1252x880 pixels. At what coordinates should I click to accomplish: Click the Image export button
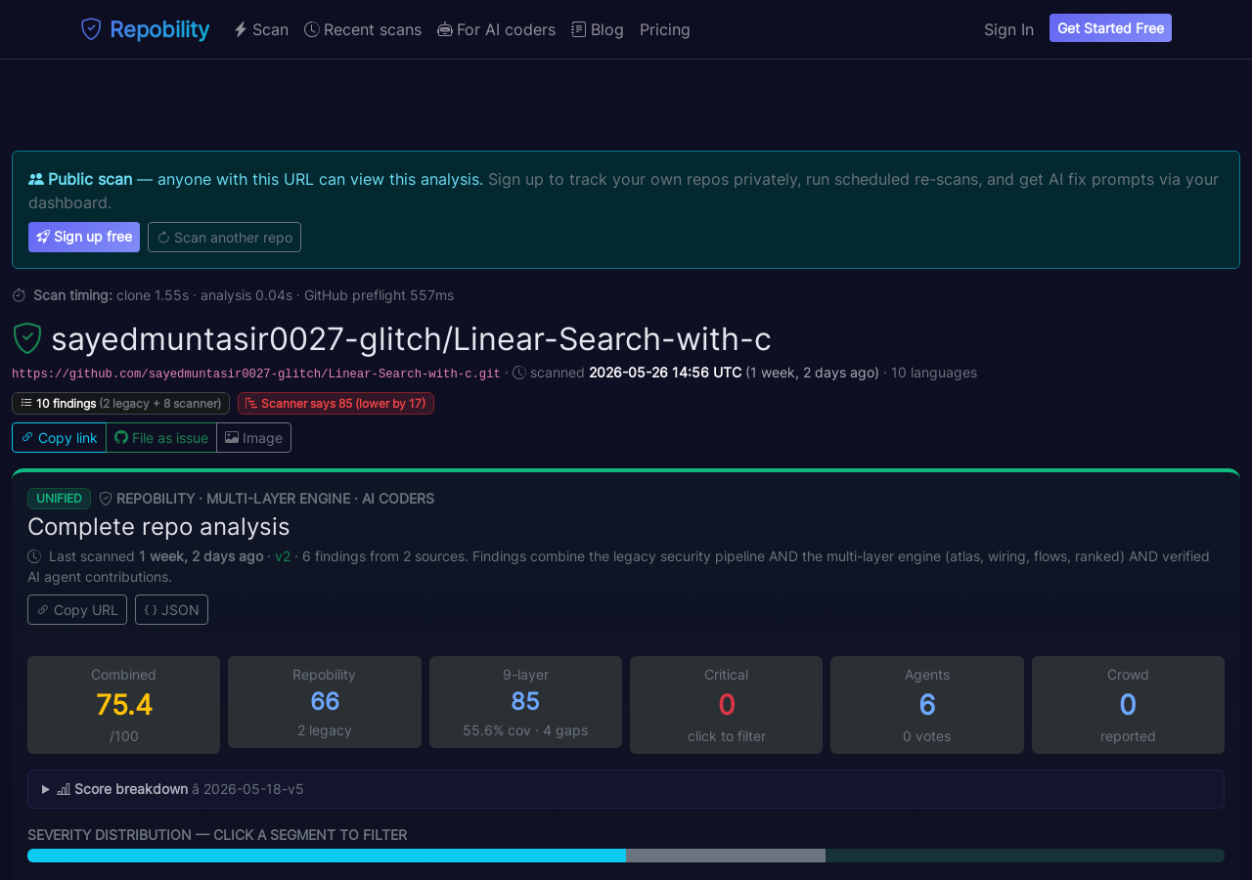(253, 438)
